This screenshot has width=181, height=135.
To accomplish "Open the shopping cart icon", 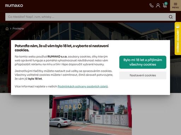I will point(165,5).
